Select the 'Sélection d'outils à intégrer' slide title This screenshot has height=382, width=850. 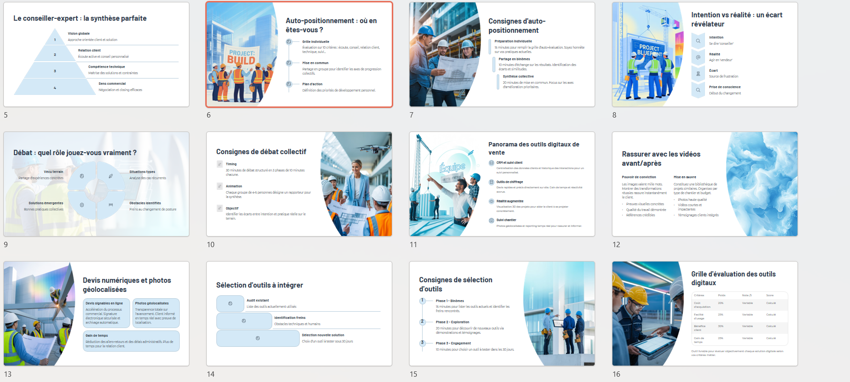pos(259,285)
